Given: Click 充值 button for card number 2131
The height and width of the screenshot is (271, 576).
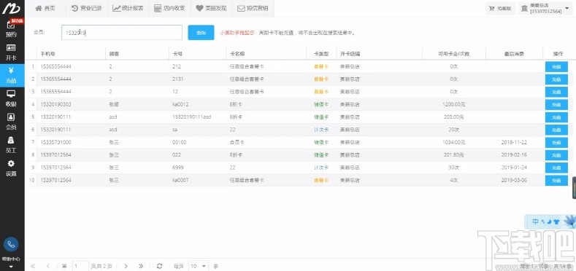Looking at the screenshot, I should coord(556,79).
